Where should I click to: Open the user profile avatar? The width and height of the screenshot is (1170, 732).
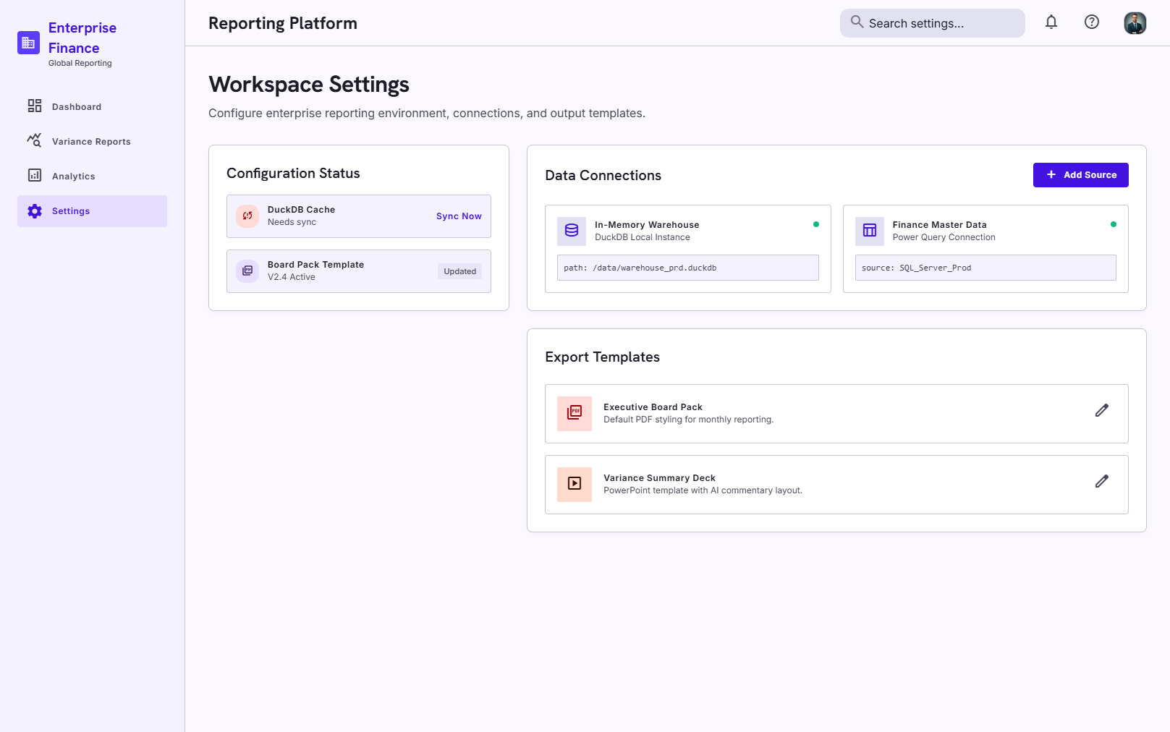coord(1135,23)
